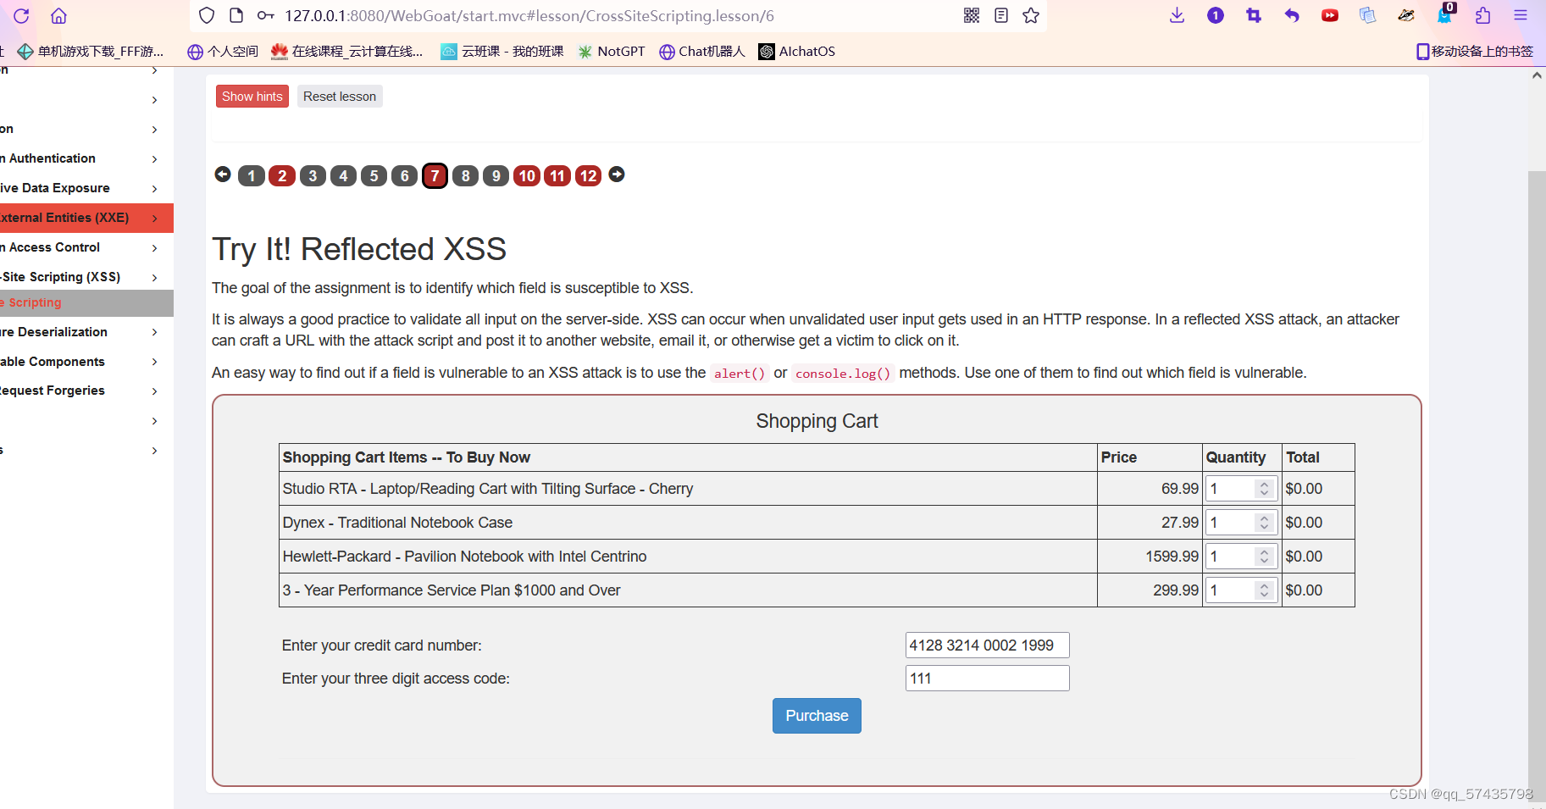Open the 在线课程 Huawei bookmark
Screen dimensions: 1546x809
pos(346,52)
